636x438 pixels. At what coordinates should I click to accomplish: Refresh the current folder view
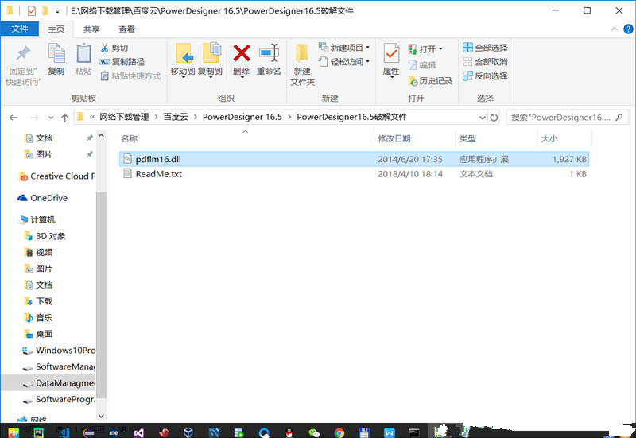click(x=494, y=118)
